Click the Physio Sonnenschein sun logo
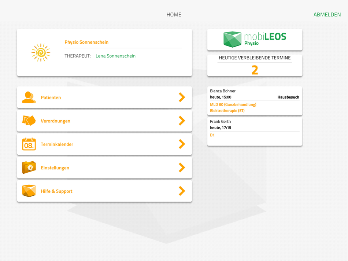The width and height of the screenshot is (348, 261). (x=41, y=53)
